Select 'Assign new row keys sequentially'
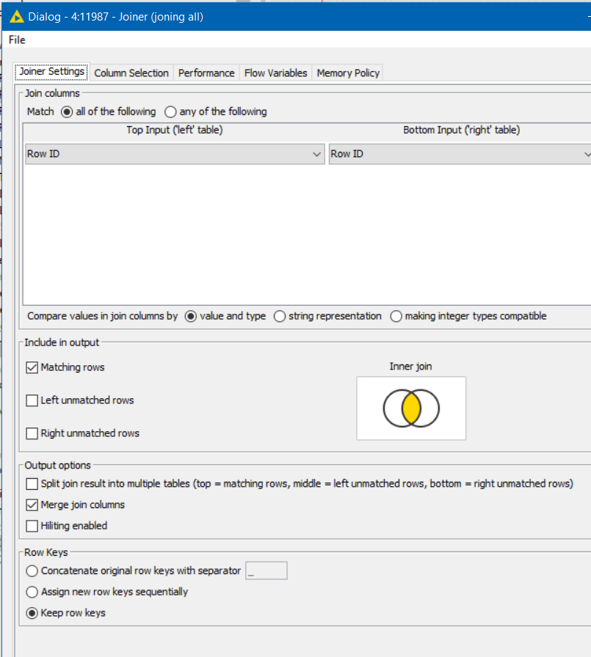Screen dimensions: 591x657 coord(32,592)
